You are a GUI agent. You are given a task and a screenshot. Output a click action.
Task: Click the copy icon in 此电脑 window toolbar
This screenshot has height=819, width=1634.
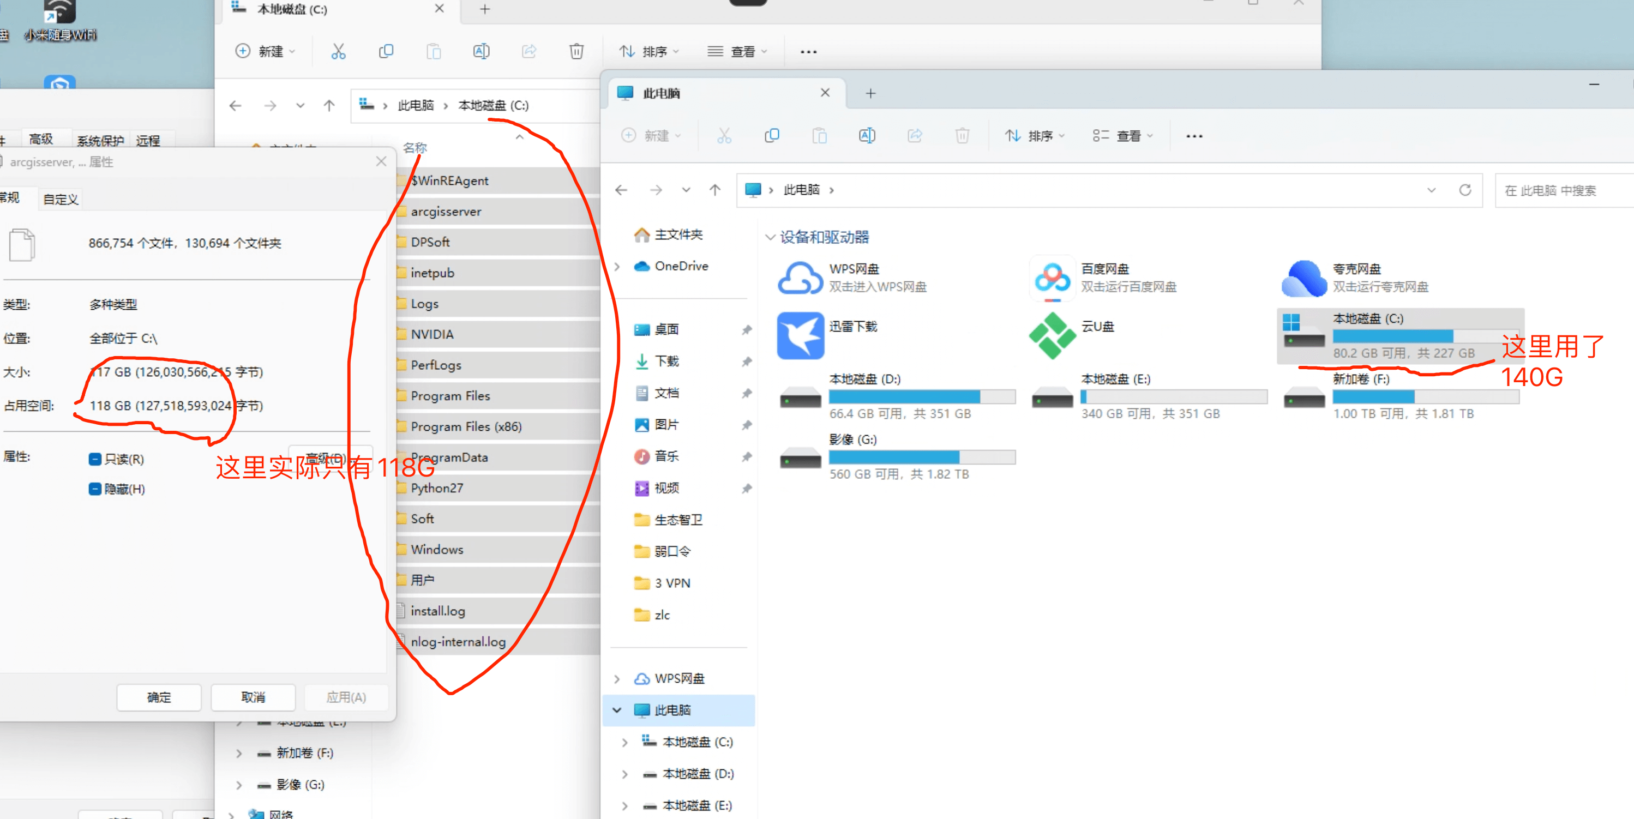click(x=771, y=136)
